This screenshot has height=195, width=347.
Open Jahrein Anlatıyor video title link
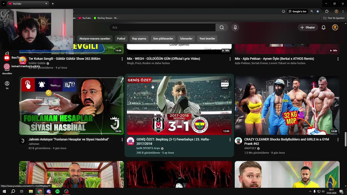(69, 139)
